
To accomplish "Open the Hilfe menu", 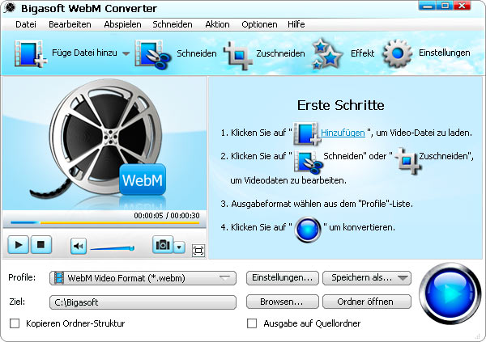I will pyautogui.click(x=296, y=24).
